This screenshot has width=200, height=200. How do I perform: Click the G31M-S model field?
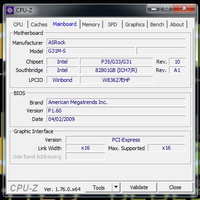point(91,51)
